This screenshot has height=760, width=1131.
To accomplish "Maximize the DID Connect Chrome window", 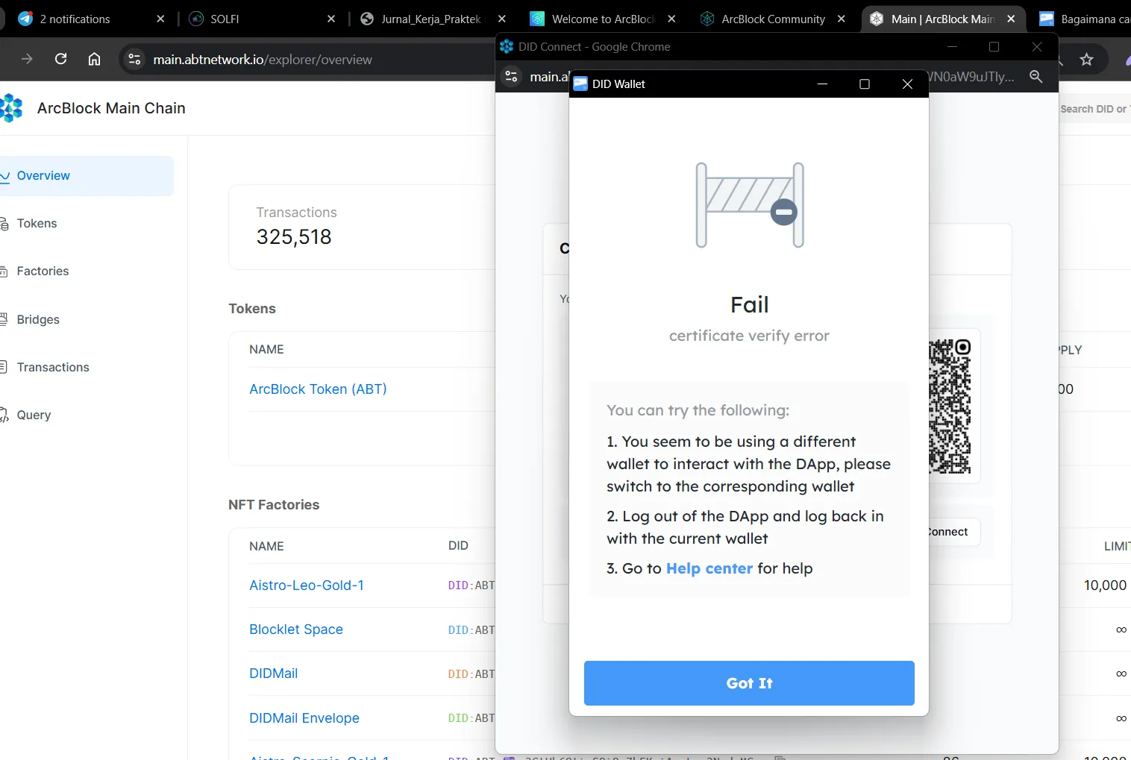I will click(x=994, y=46).
